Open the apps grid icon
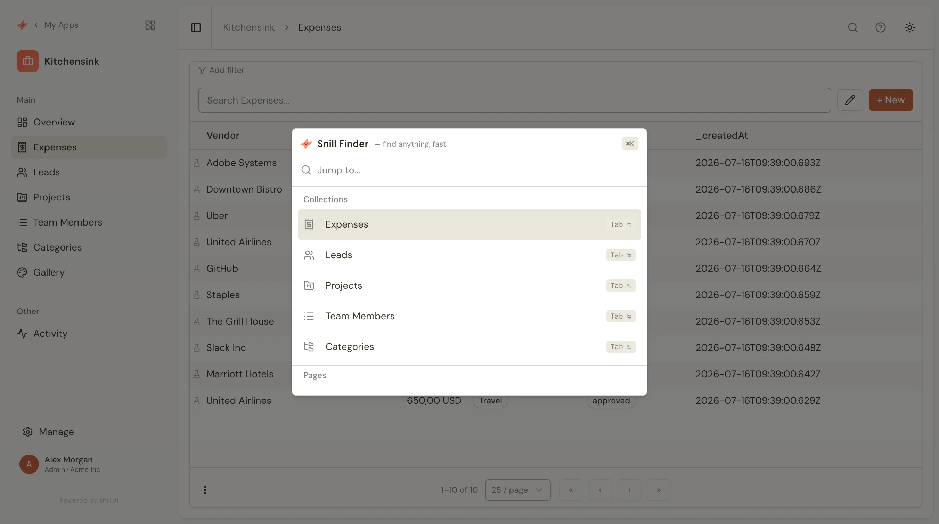The height and width of the screenshot is (524, 939). pos(150,25)
